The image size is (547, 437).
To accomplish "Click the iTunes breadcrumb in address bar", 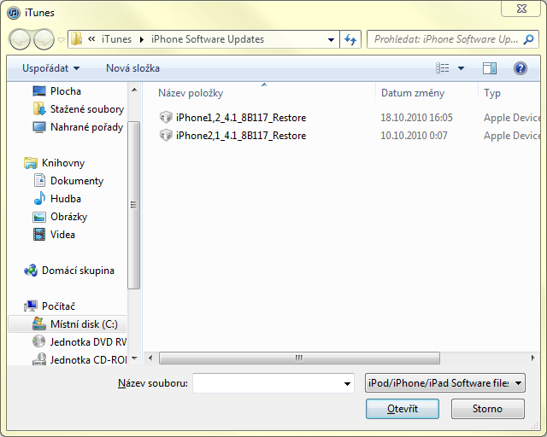I will tap(116, 39).
